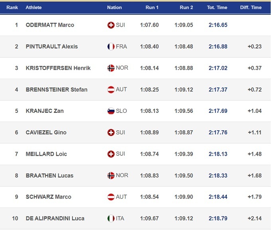Screen dimensions: 271x230
Task: Click Norway flag in Braathen's row
Action: point(111,175)
